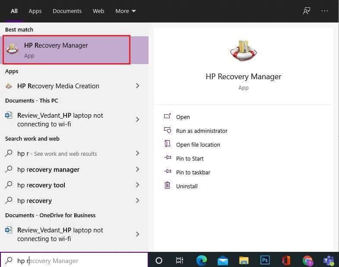339x267 pixels.
Task: Expand chevron next to 'hp recovery manager' suggestion
Action: click(137, 169)
